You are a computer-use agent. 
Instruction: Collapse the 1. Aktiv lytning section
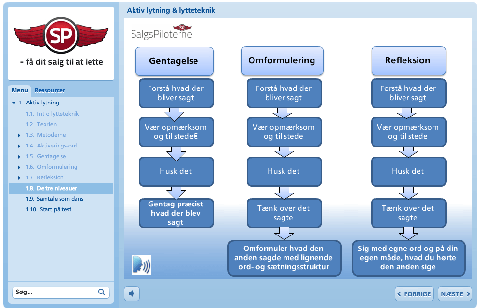(x=14, y=103)
